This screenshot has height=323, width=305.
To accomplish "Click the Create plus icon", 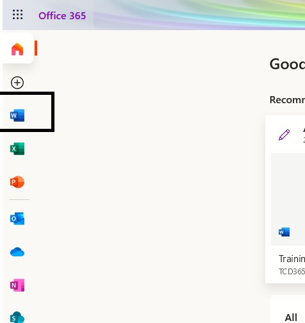I will point(17,83).
